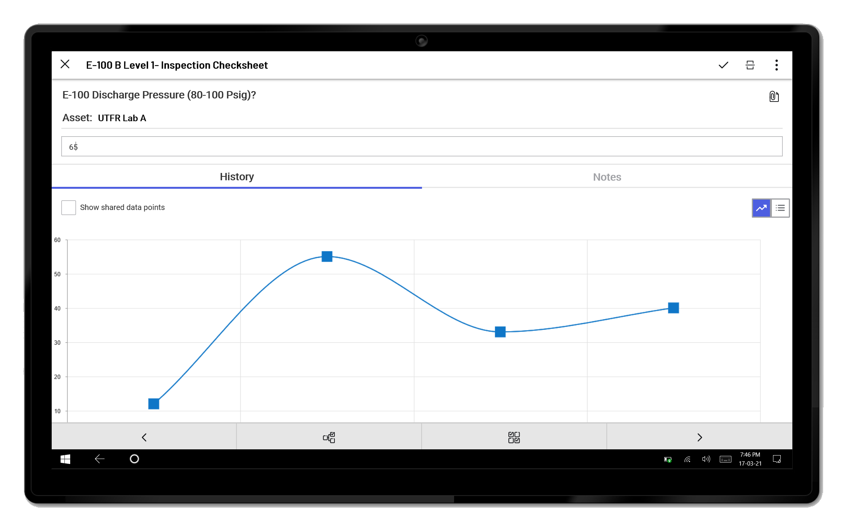Click the asset task hierarchy icon in bottom bar
844x525 pixels.
(329, 437)
